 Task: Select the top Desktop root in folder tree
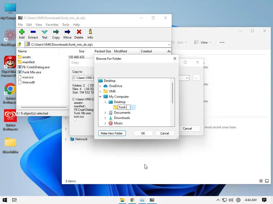[107, 81]
